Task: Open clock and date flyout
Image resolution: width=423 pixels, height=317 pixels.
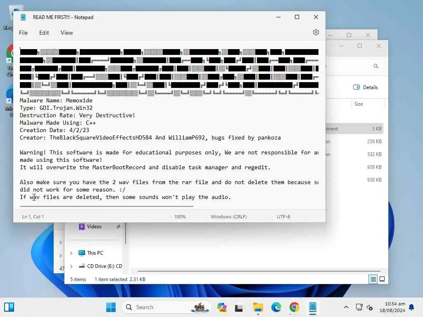Action: click(x=392, y=307)
